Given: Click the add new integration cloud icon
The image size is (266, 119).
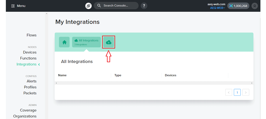Looking at the screenshot, I should click(x=109, y=42).
